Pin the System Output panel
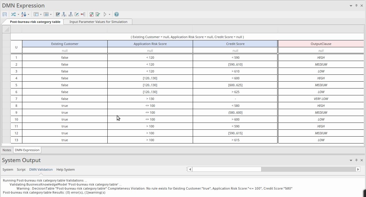366x197 pixels. click(x=356, y=160)
